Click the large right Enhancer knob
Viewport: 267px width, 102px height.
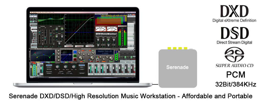[x=92, y=58]
